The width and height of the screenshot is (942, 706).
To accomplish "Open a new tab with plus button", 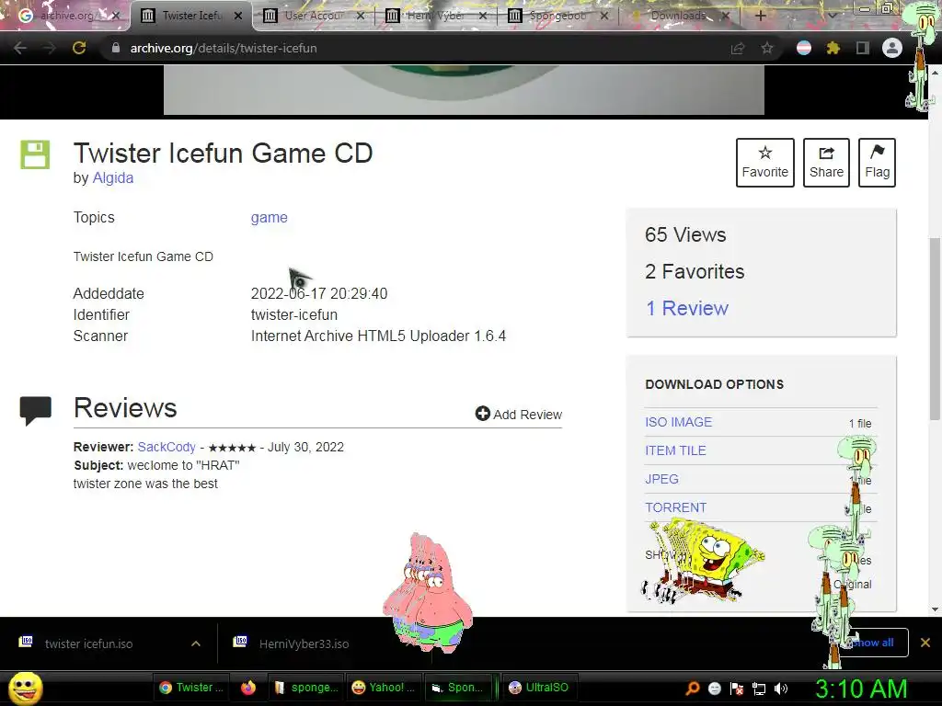I will pyautogui.click(x=760, y=16).
